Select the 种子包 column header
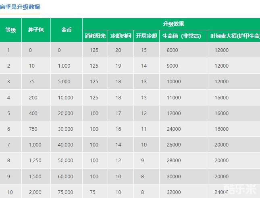This screenshot has width=260, height=198. point(36,30)
